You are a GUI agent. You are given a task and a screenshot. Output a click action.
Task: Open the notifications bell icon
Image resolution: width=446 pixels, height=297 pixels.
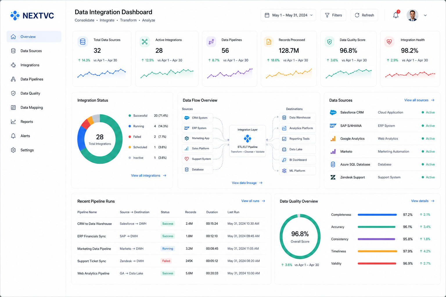coord(396,15)
